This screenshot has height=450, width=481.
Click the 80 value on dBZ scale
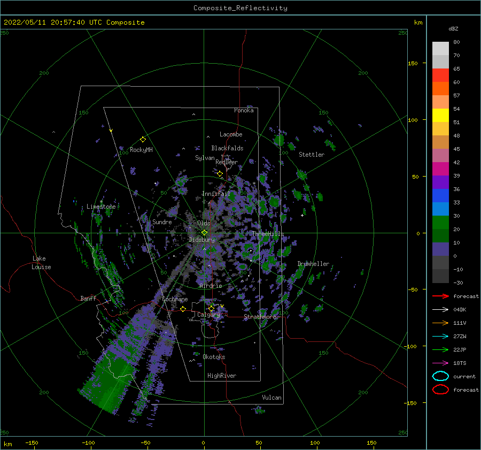coord(456,42)
